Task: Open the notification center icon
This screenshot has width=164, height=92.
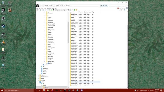Action: [161, 90]
